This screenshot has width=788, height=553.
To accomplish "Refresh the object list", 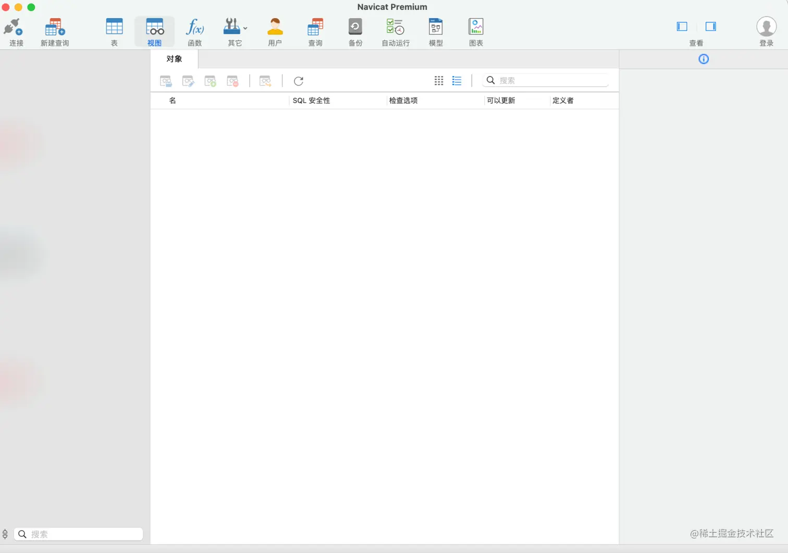I will coord(299,81).
